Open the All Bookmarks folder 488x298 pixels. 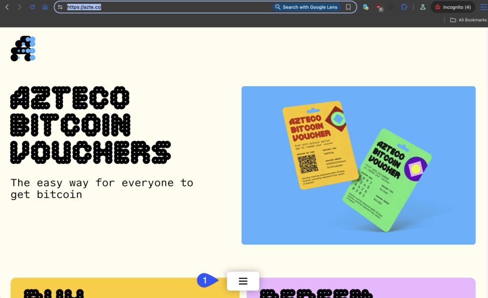[468, 20]
